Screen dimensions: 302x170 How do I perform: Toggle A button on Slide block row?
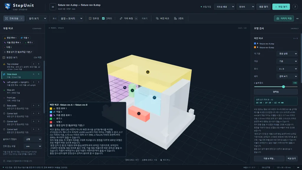click(34, 74)
